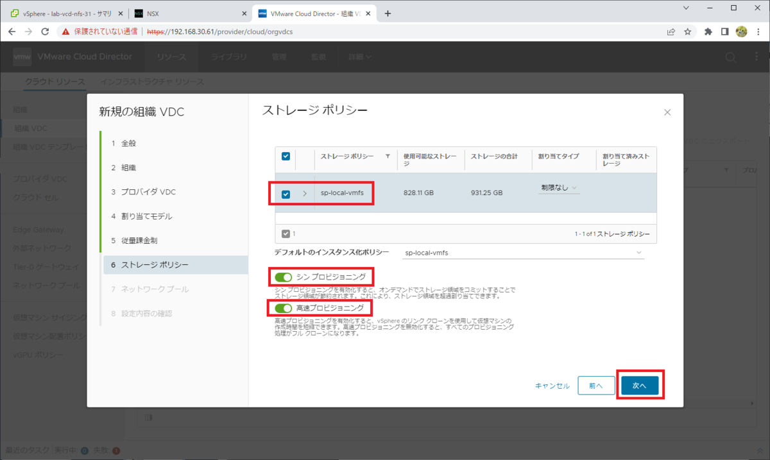Toggle the select-all checkbox in table header
The image size is (770, 460).
[286, 156]
